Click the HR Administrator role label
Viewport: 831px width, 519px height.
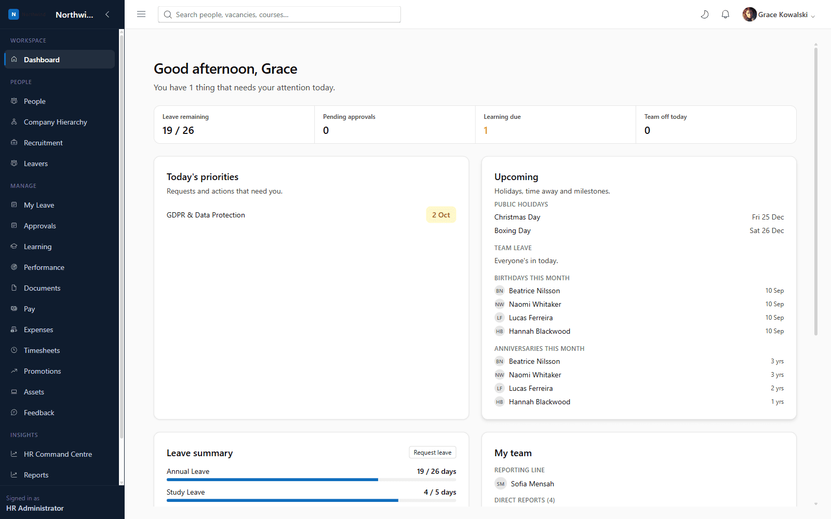click(x=35, y=508)
